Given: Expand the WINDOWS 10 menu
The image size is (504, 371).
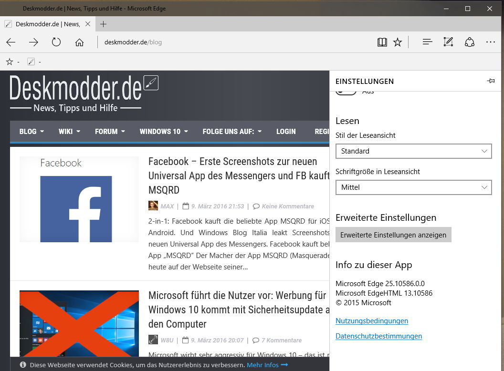Looking at the screenshot, I should point(164,131).
